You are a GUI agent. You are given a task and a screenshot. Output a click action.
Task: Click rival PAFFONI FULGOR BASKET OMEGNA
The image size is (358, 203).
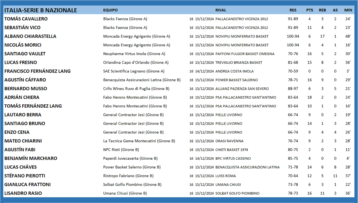click(x=245, y=54)
